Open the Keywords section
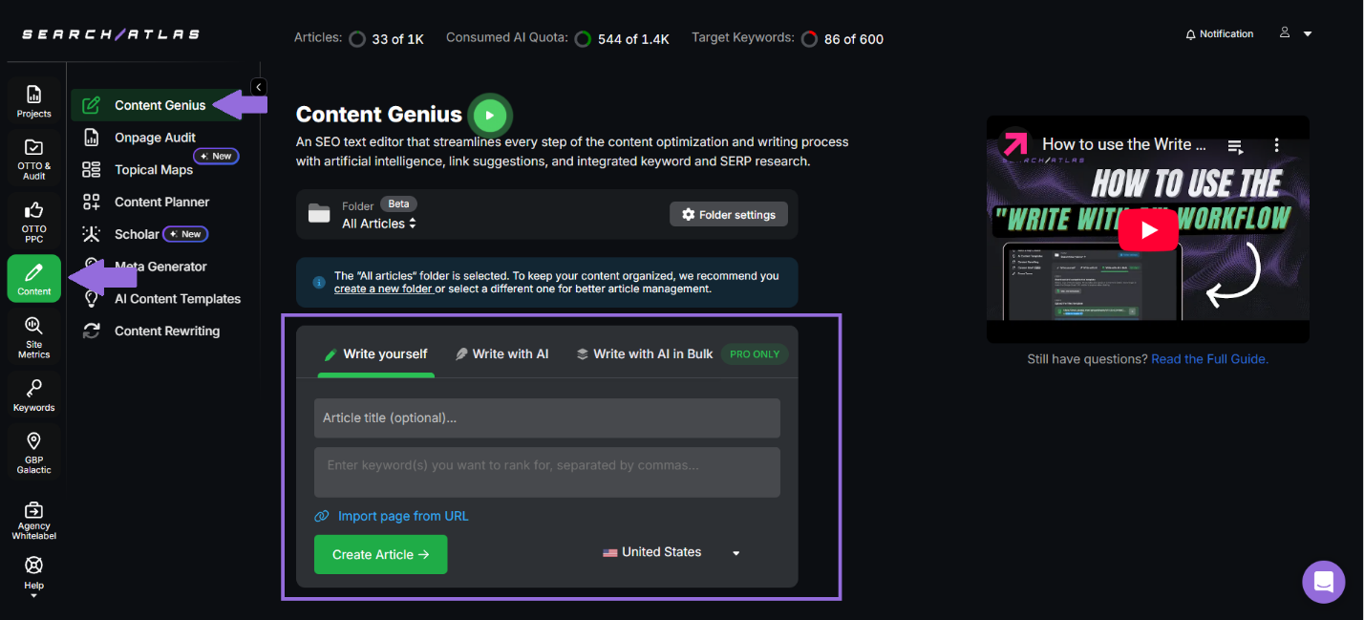 tap(33, 395)
